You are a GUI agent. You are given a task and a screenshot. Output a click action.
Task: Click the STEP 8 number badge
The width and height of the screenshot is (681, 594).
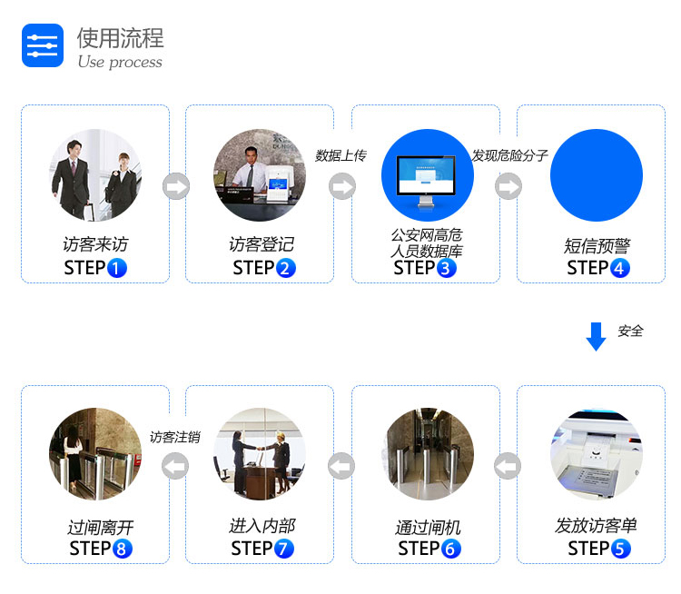(x=123, y=549)
